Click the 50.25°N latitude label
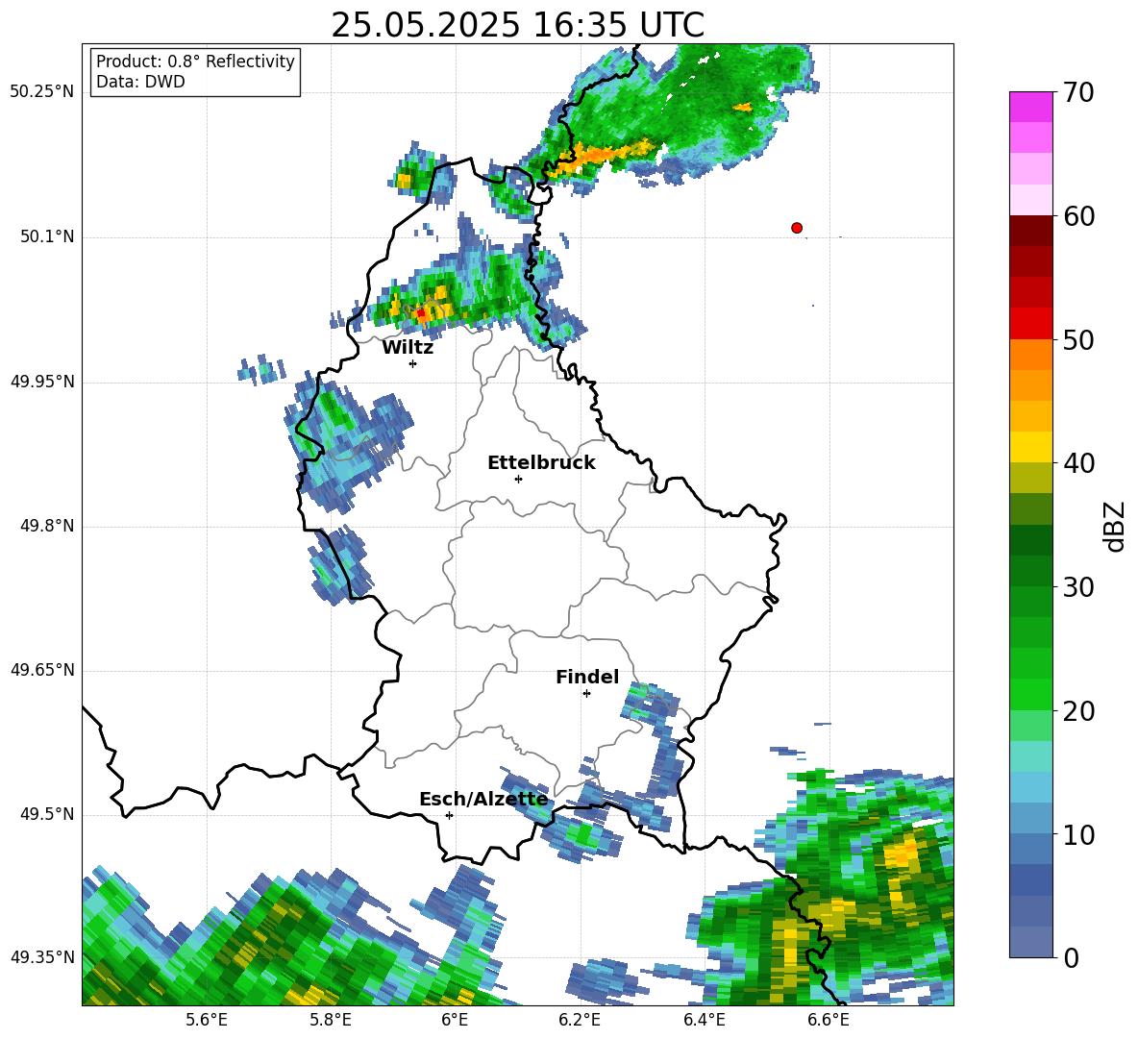 tap(42, 92)
